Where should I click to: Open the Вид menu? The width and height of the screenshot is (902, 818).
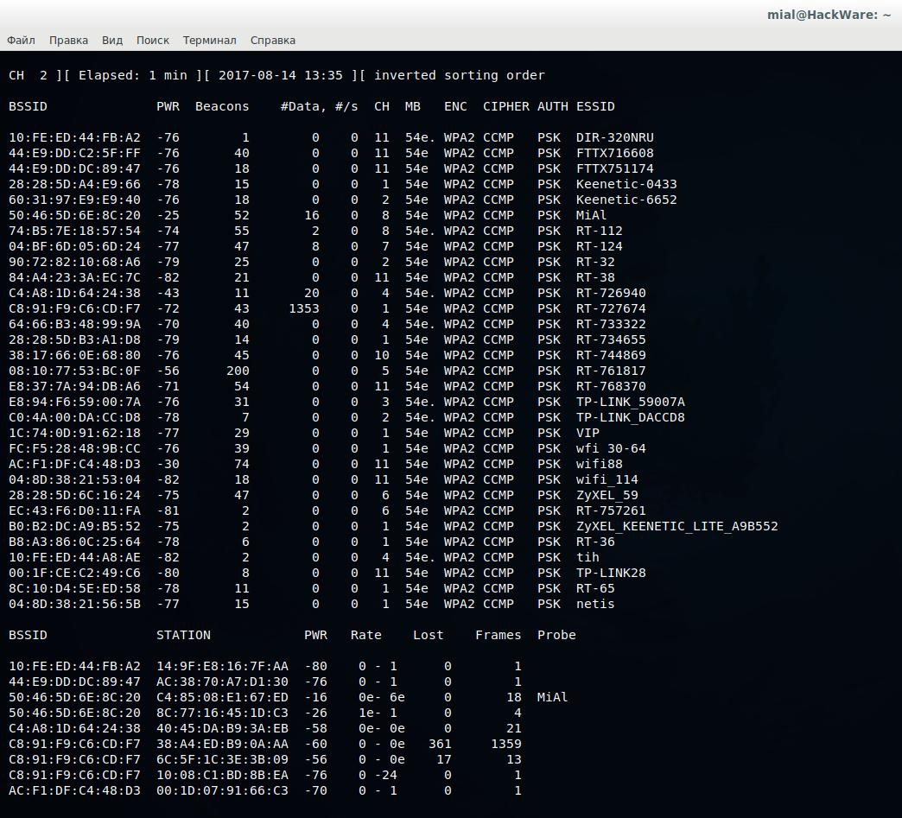point(112,40)
